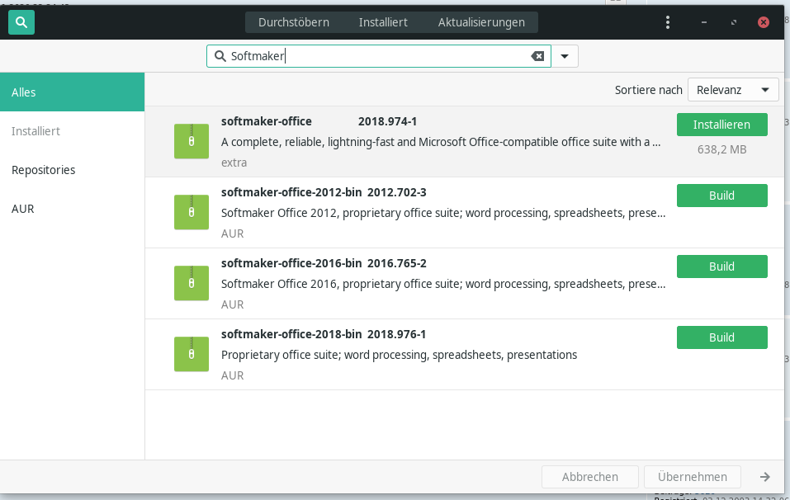Install the softmaker-office package

point(722,125)
